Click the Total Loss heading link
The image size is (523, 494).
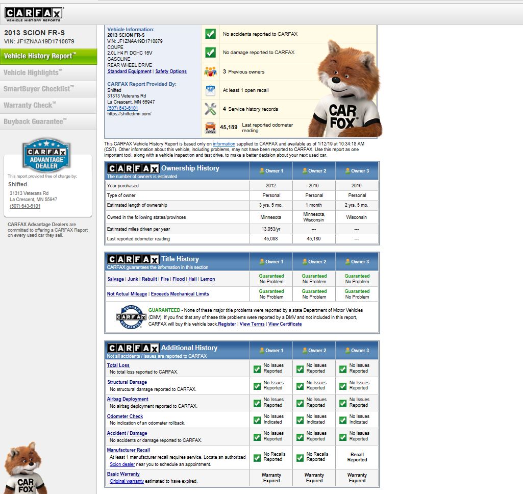point(118,365)
